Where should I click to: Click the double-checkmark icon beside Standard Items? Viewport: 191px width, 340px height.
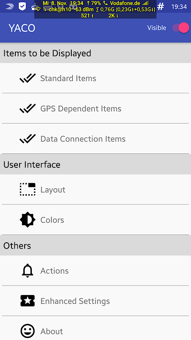pos(28,78)
